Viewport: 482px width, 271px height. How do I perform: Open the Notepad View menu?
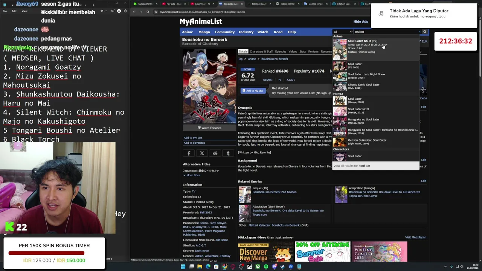tap(24, 11)
